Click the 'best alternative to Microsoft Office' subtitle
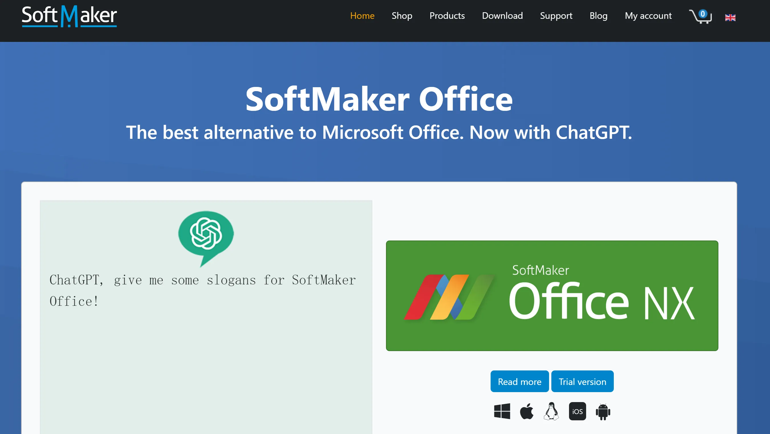Screen dimensions: 770x434 click(x=379, y=132)
